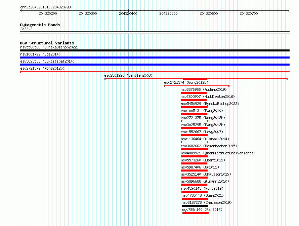Select esv2721374 (Wong2012b) label

click(x=186, y=82)
